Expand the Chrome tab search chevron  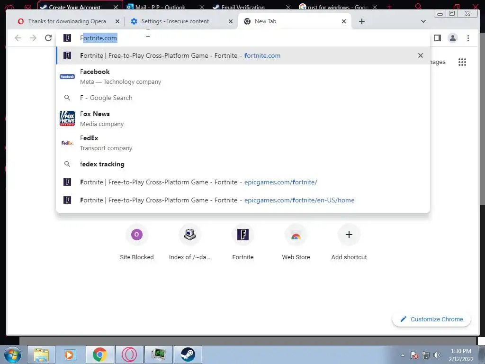click(x=423, y=21)
